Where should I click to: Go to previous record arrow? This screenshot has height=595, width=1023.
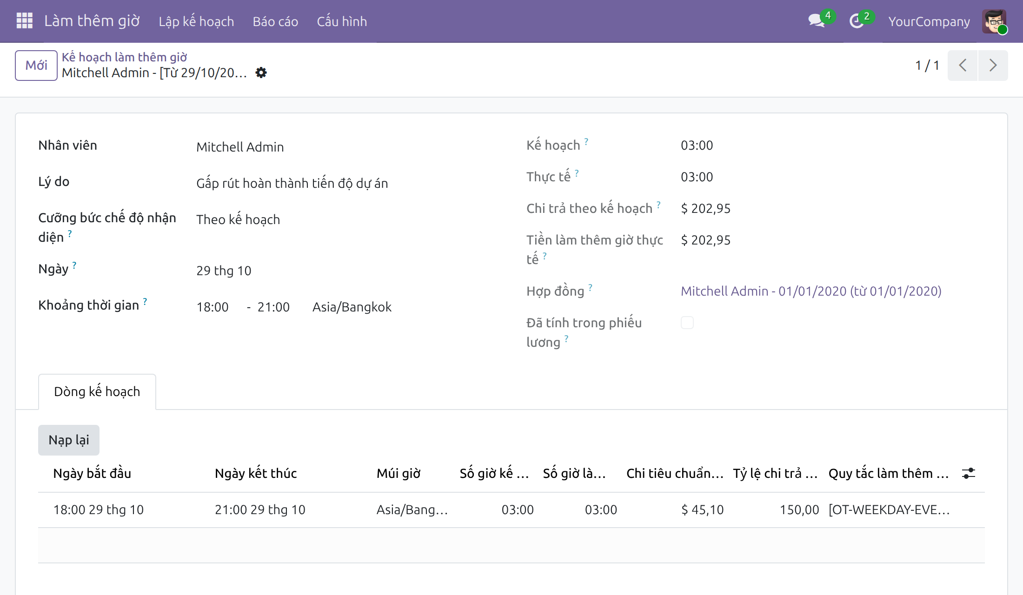963,66
